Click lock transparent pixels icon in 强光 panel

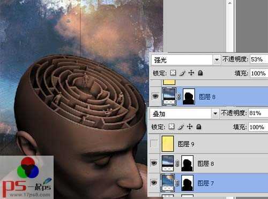click(x=173, y=73)
